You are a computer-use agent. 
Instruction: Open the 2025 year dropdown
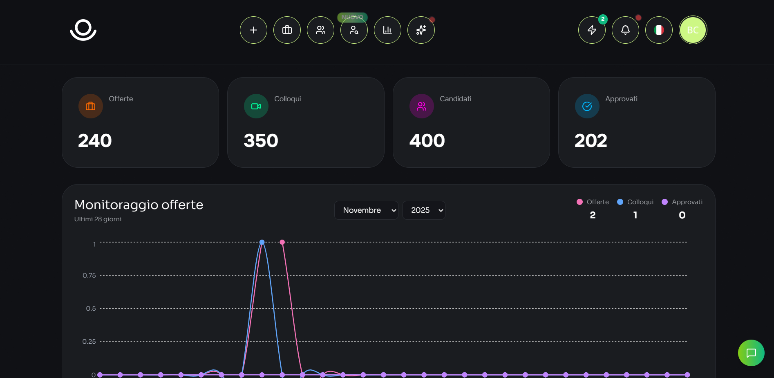coord(424,210)
